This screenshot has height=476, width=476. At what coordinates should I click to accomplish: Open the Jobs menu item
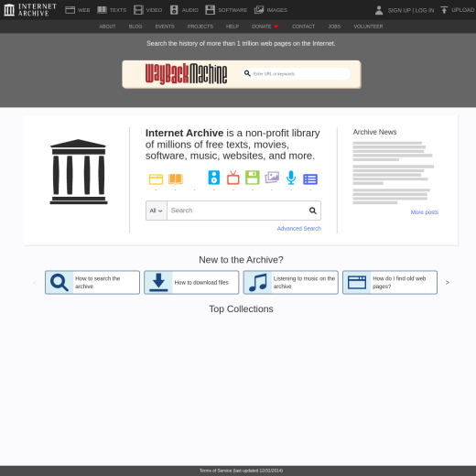334,27
